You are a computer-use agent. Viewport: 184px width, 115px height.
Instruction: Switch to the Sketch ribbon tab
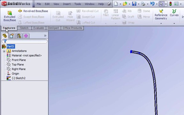(x=24, y=28)
